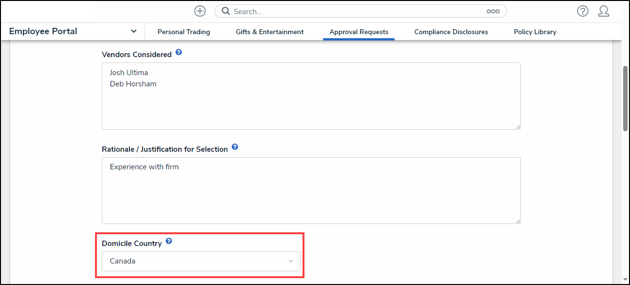Open the help question mark icon in top bar
This screenshot has height=285, width=630.
coord(583,11)
